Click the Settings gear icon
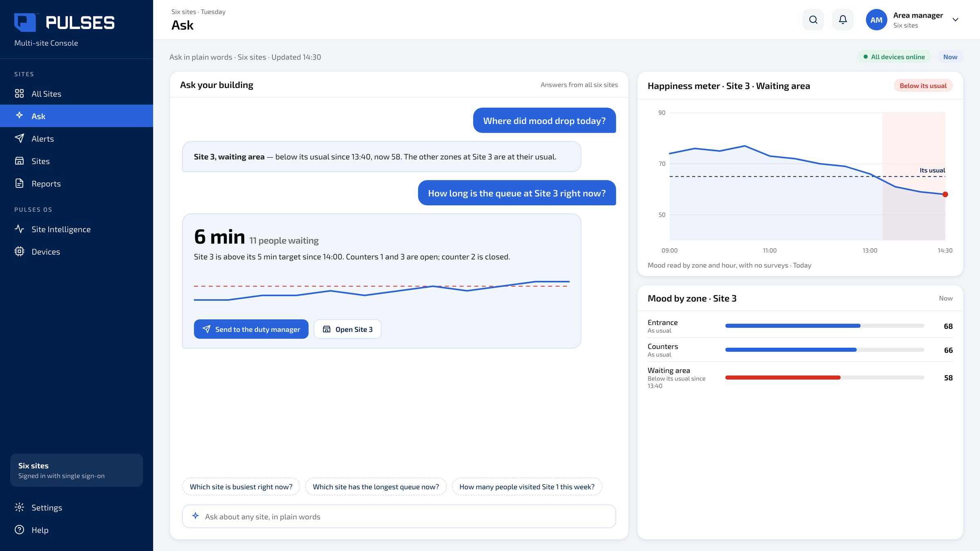 19,507
